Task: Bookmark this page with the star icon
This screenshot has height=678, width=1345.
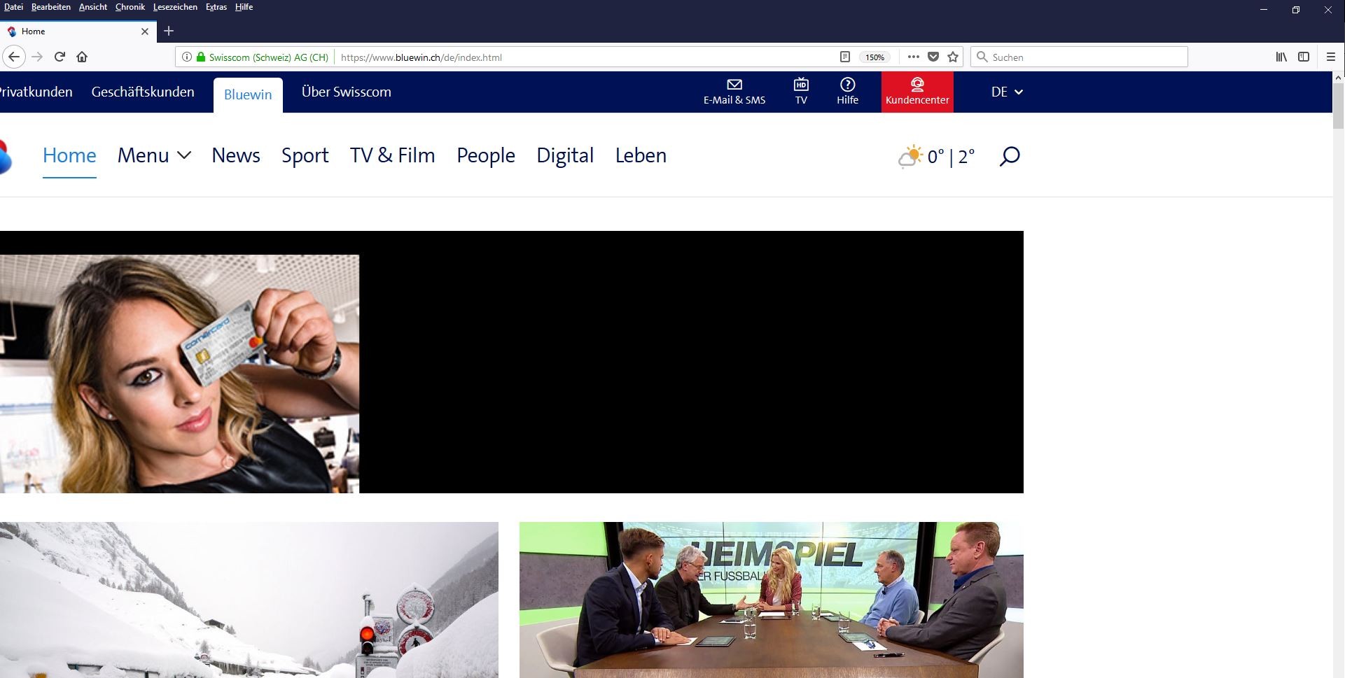Action: (x=953, y=57)
